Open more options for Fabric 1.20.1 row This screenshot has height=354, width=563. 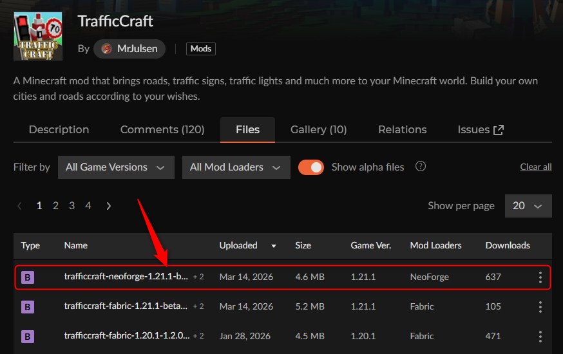tap(540, 337)
